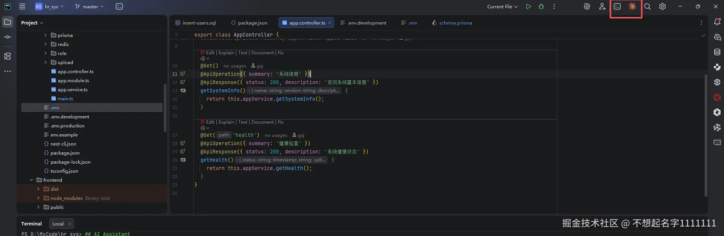The width and height of the screenshot is (724, 236).
Task: Open the Notifications bell icon
Action: [x=717, y=22]
